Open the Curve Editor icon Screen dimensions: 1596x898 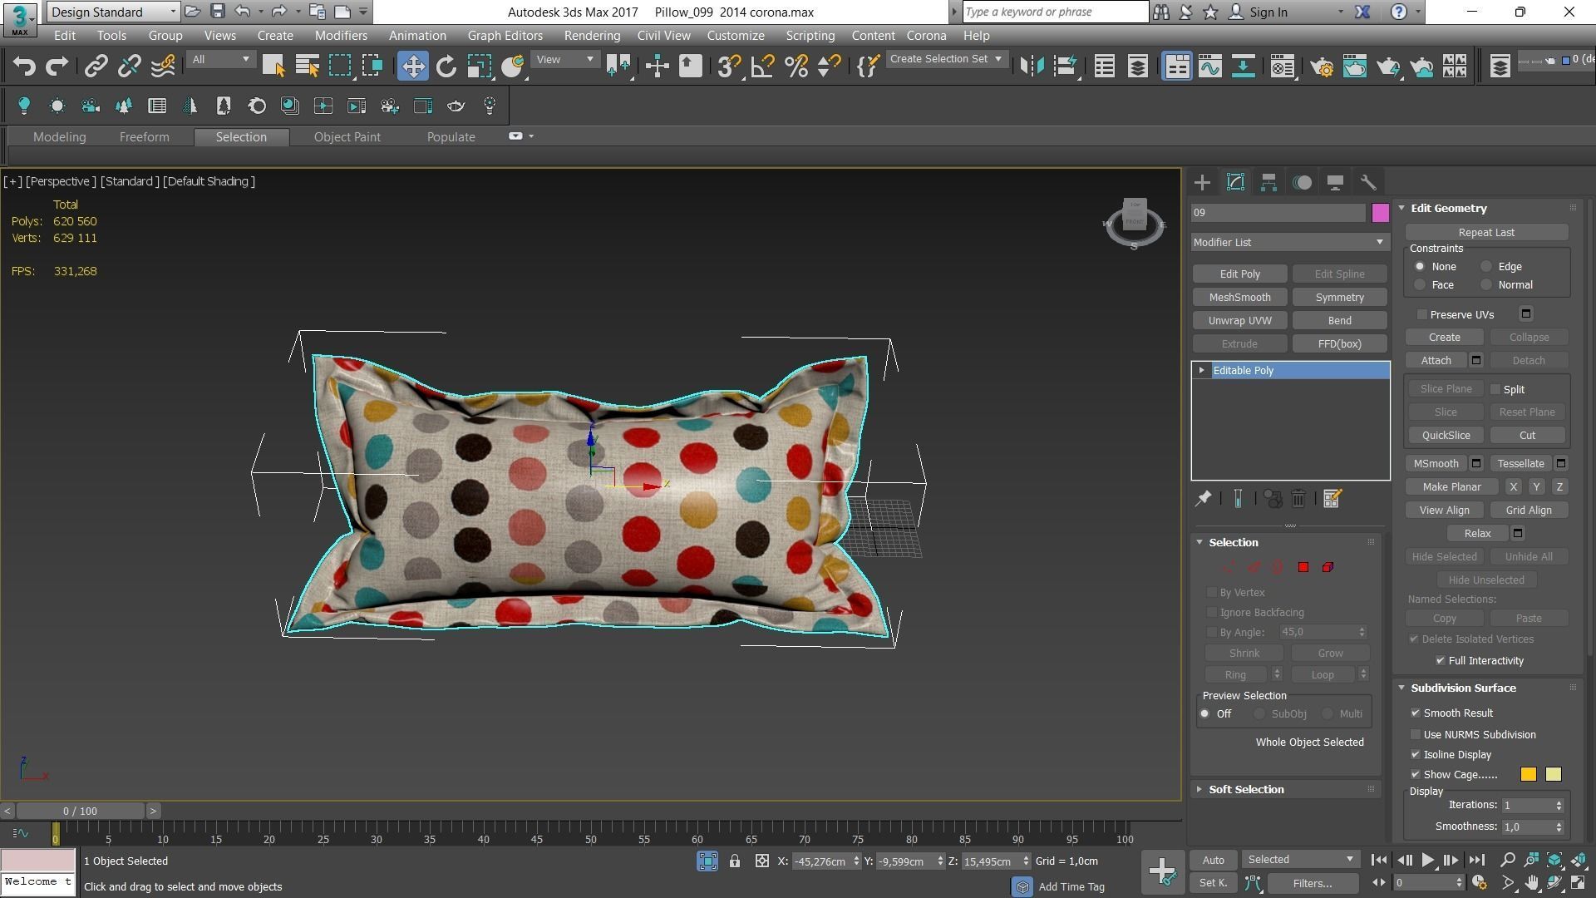[1209, 67]
